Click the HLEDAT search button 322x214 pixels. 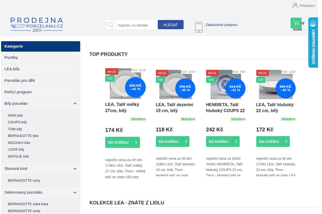tap(171, 25)
